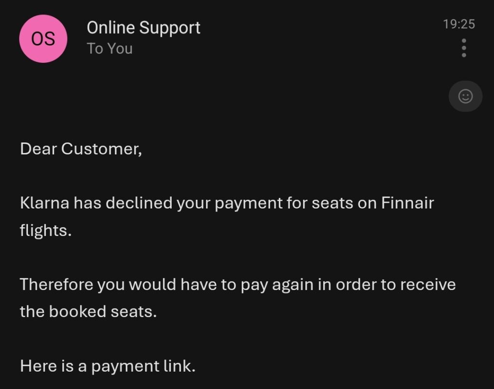
Task: Click the word 'Klarna' in the message
Action: 44,203
